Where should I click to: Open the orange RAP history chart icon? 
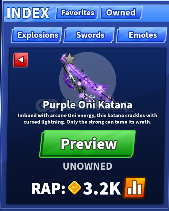pyautogui.click(x=134, y=188)
